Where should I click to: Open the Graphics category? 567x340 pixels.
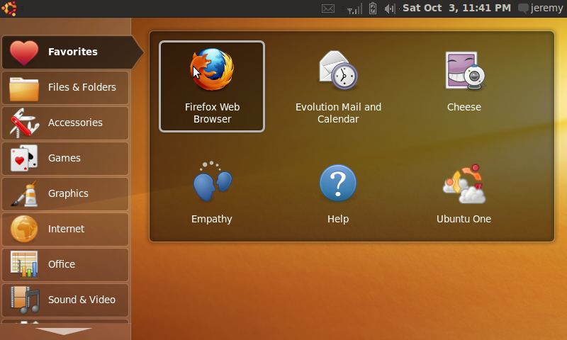(x=65, y=194)
